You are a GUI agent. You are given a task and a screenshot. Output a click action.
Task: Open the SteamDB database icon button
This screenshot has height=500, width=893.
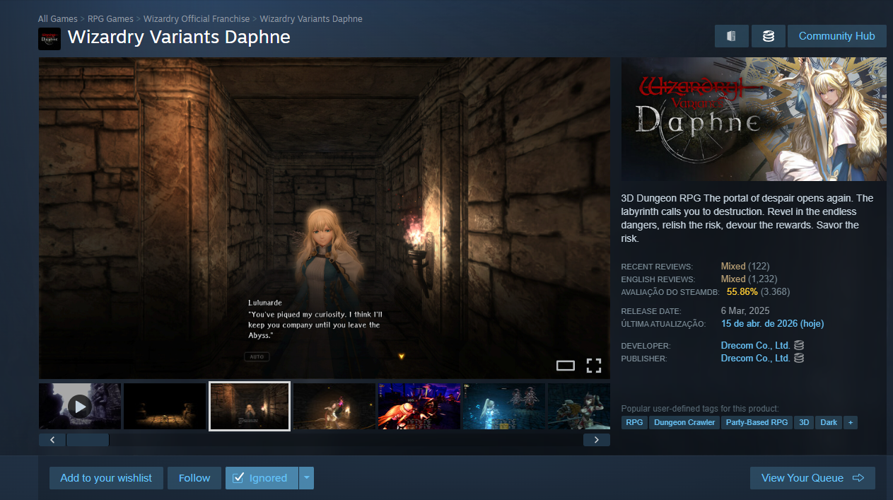point(769,36)
